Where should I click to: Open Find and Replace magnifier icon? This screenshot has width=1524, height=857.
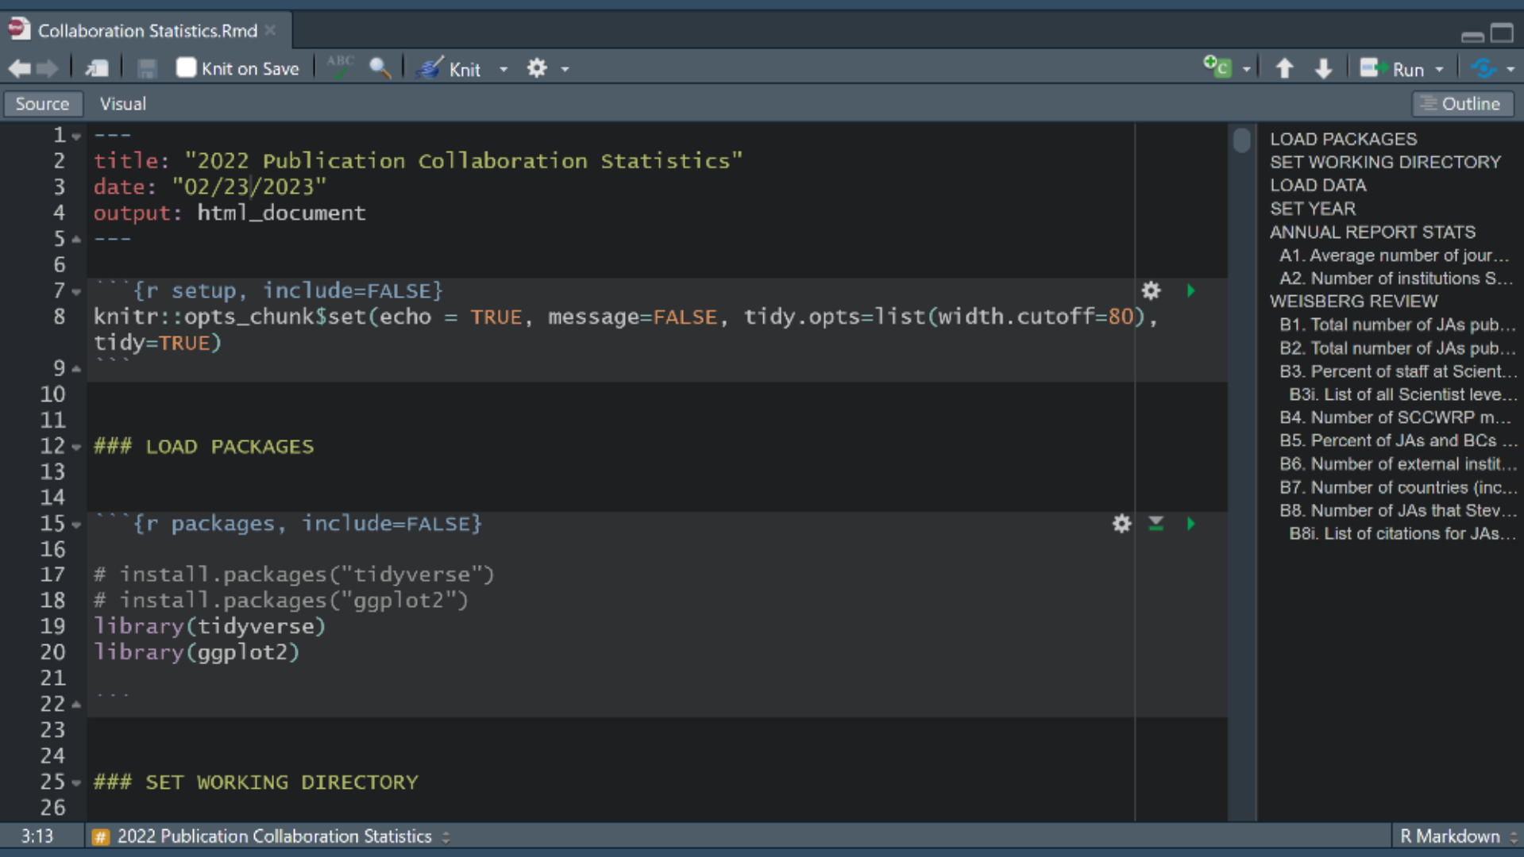[x=380, y=68]
